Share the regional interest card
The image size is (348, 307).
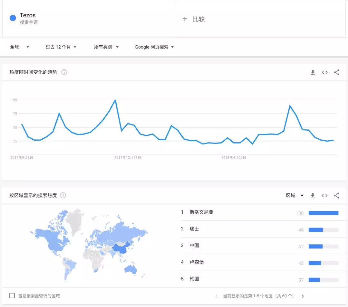(336, 196)
